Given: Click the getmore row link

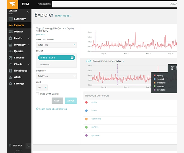Looking at the screenshot, I should [95, 135].
